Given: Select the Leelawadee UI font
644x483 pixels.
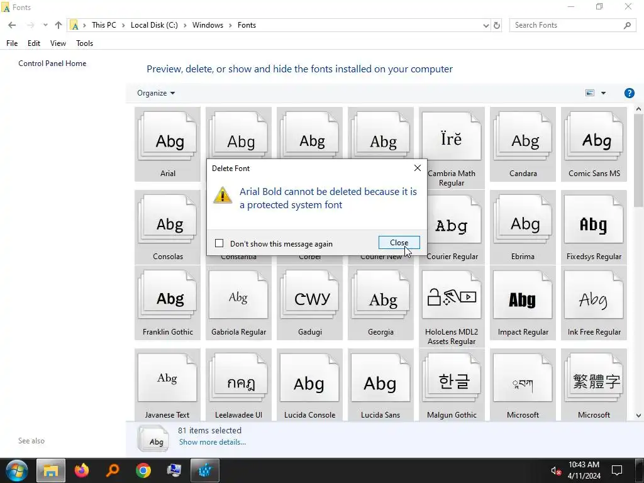Looking at the screenshot, I should (x=238, y=384).
